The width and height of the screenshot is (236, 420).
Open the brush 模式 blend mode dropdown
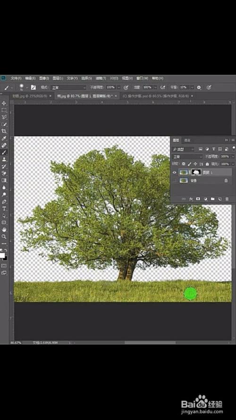click(x=69, y=87)
